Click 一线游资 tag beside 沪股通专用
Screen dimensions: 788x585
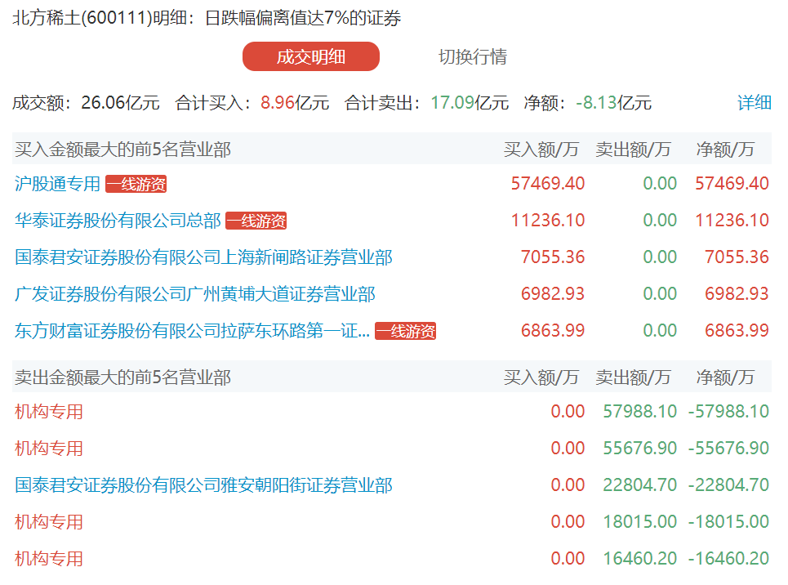click(x=136, y=185)
